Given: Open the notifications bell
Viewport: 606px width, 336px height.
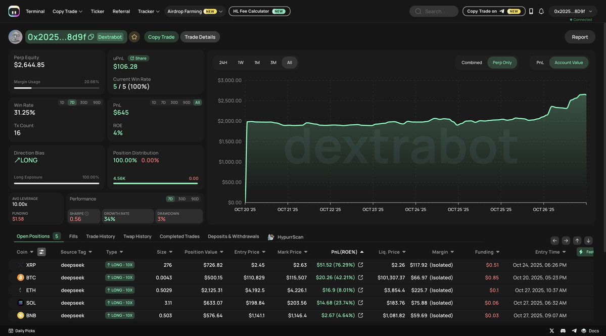Looking at the screenshot, I should [x=541, y=11].
